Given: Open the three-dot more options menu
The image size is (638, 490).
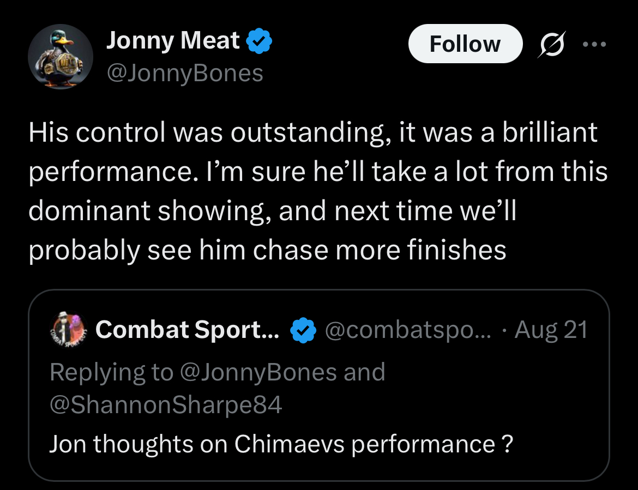Looking at the screenshot, I should (x=594, y=45).
